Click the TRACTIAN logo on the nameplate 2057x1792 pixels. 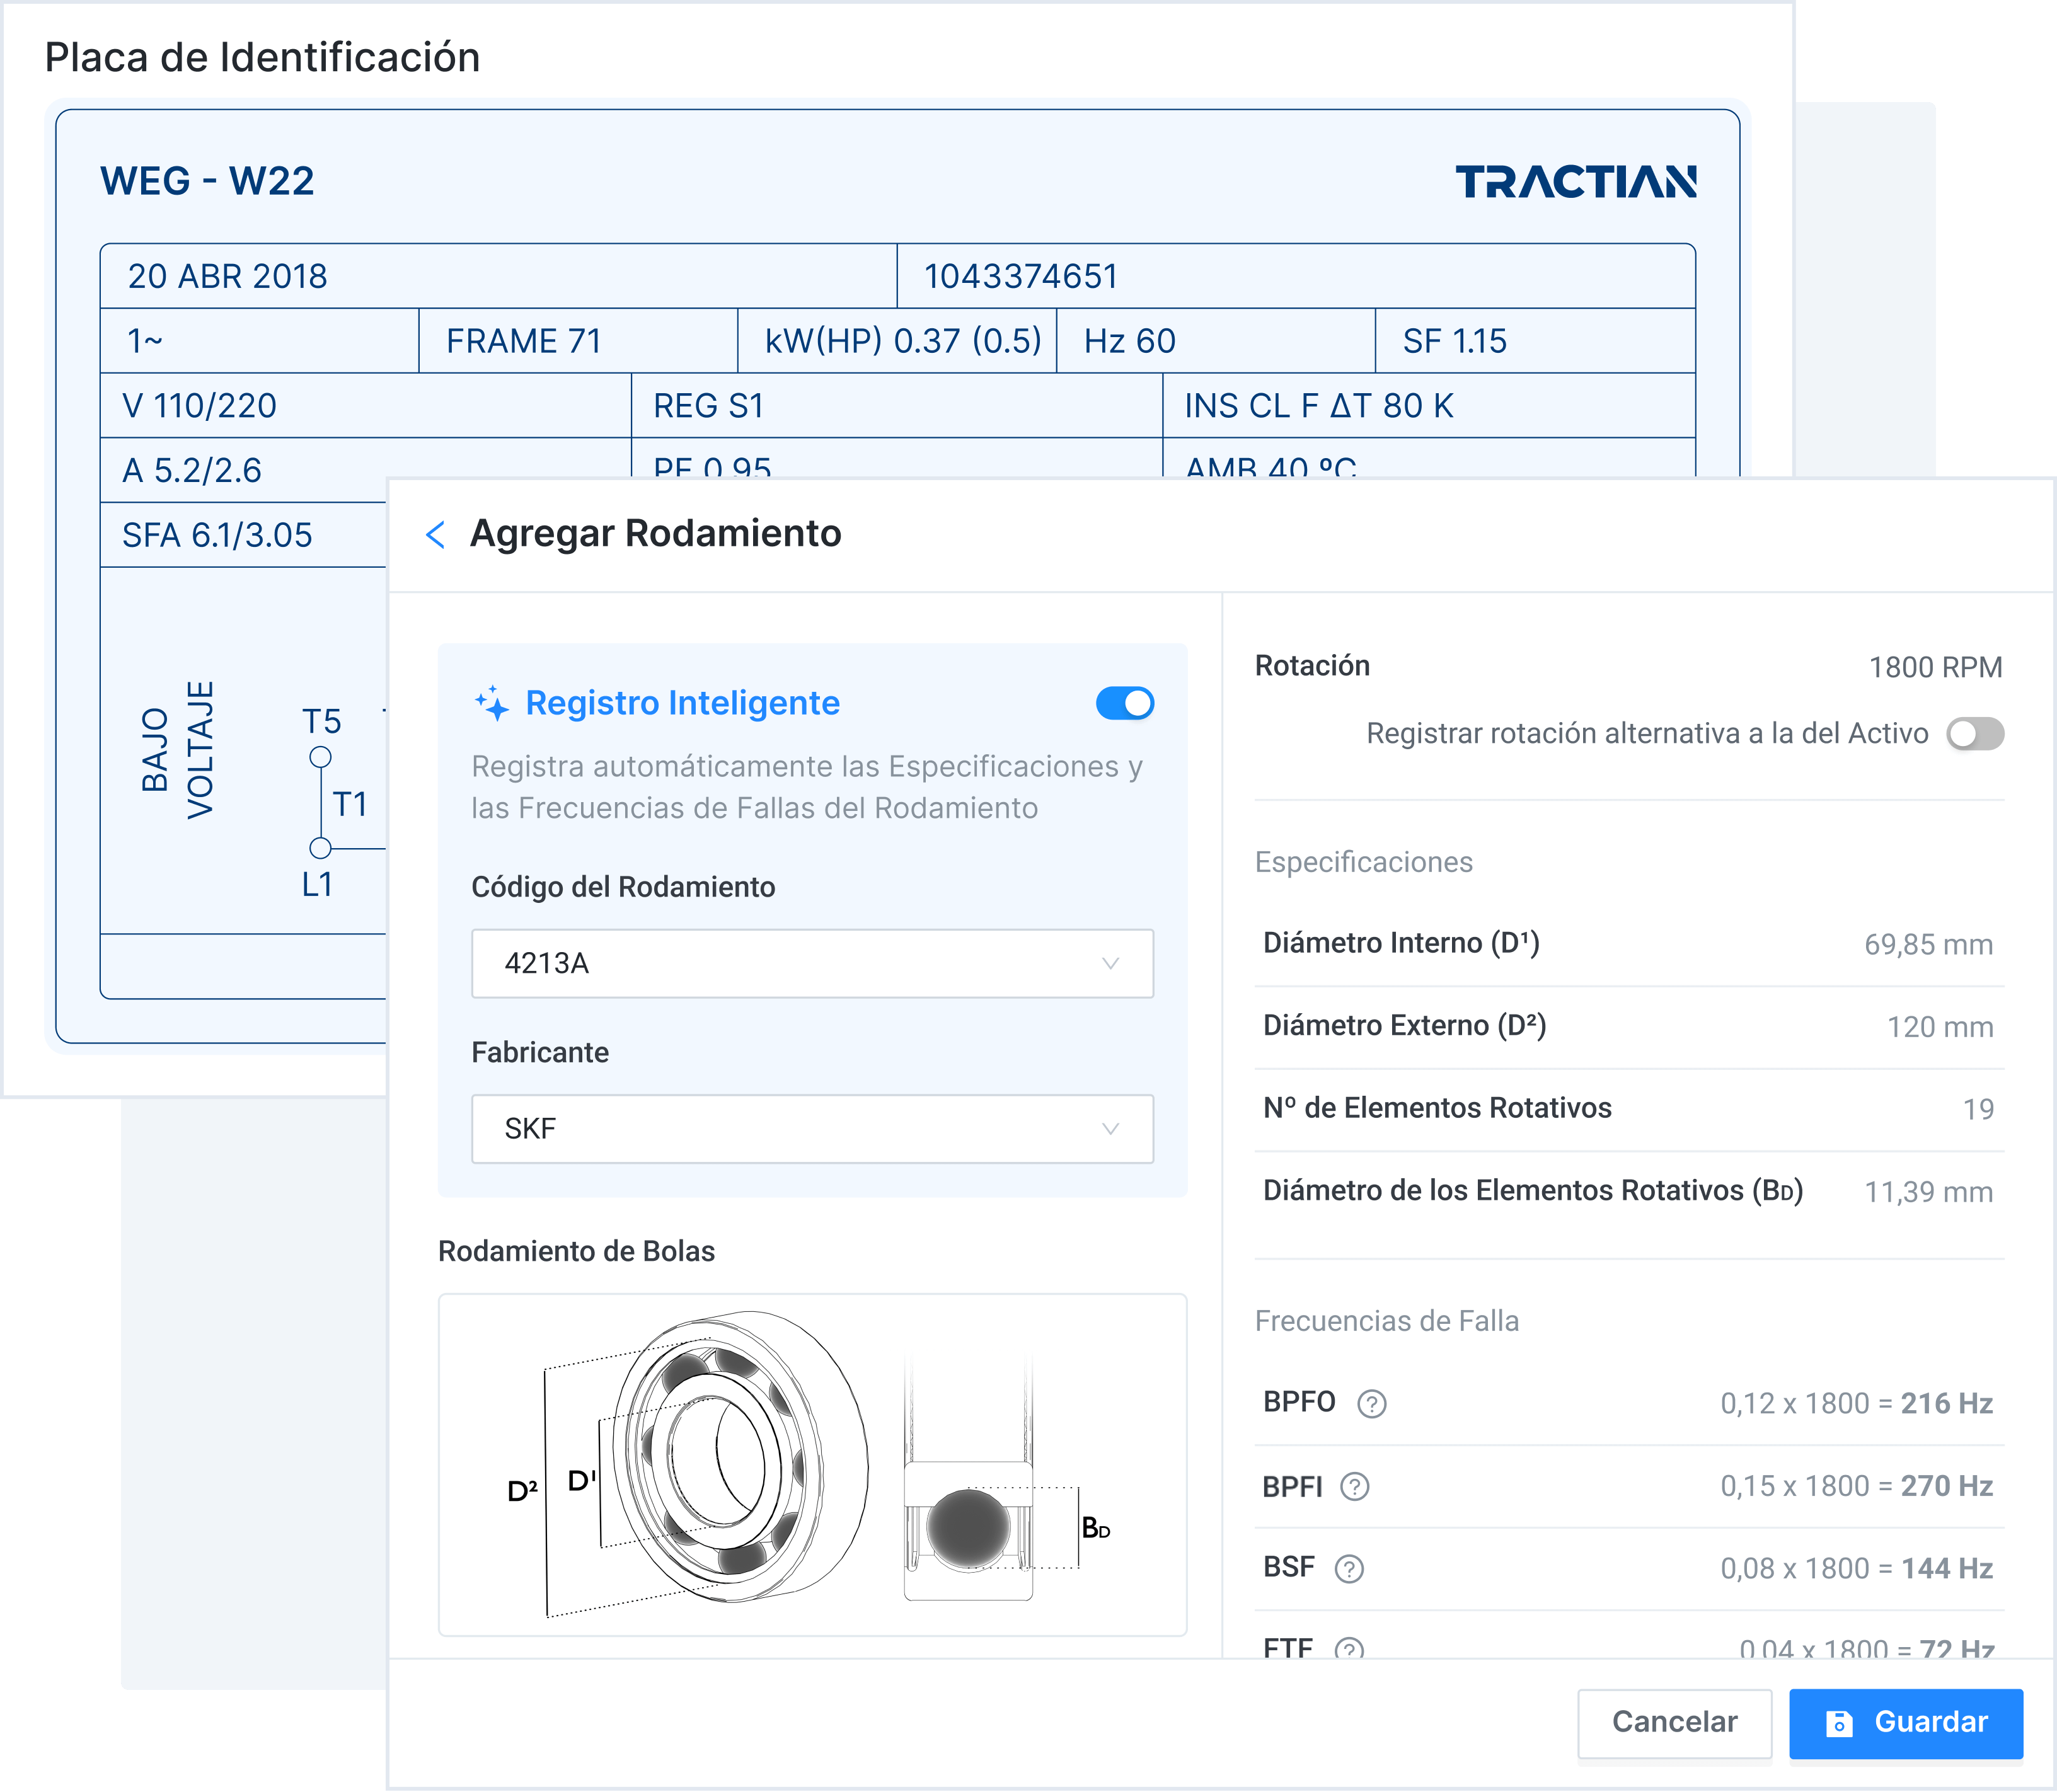tap(1575, 182)
